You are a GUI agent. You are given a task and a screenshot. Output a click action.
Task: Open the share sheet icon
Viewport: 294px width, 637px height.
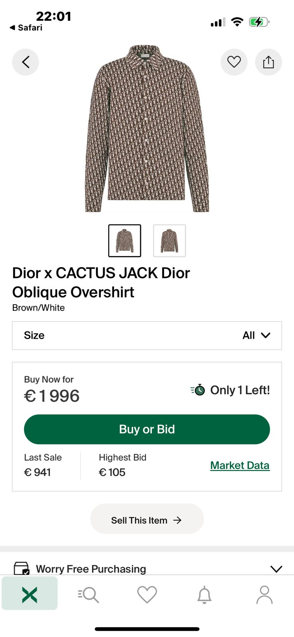[x=268, y=62]
